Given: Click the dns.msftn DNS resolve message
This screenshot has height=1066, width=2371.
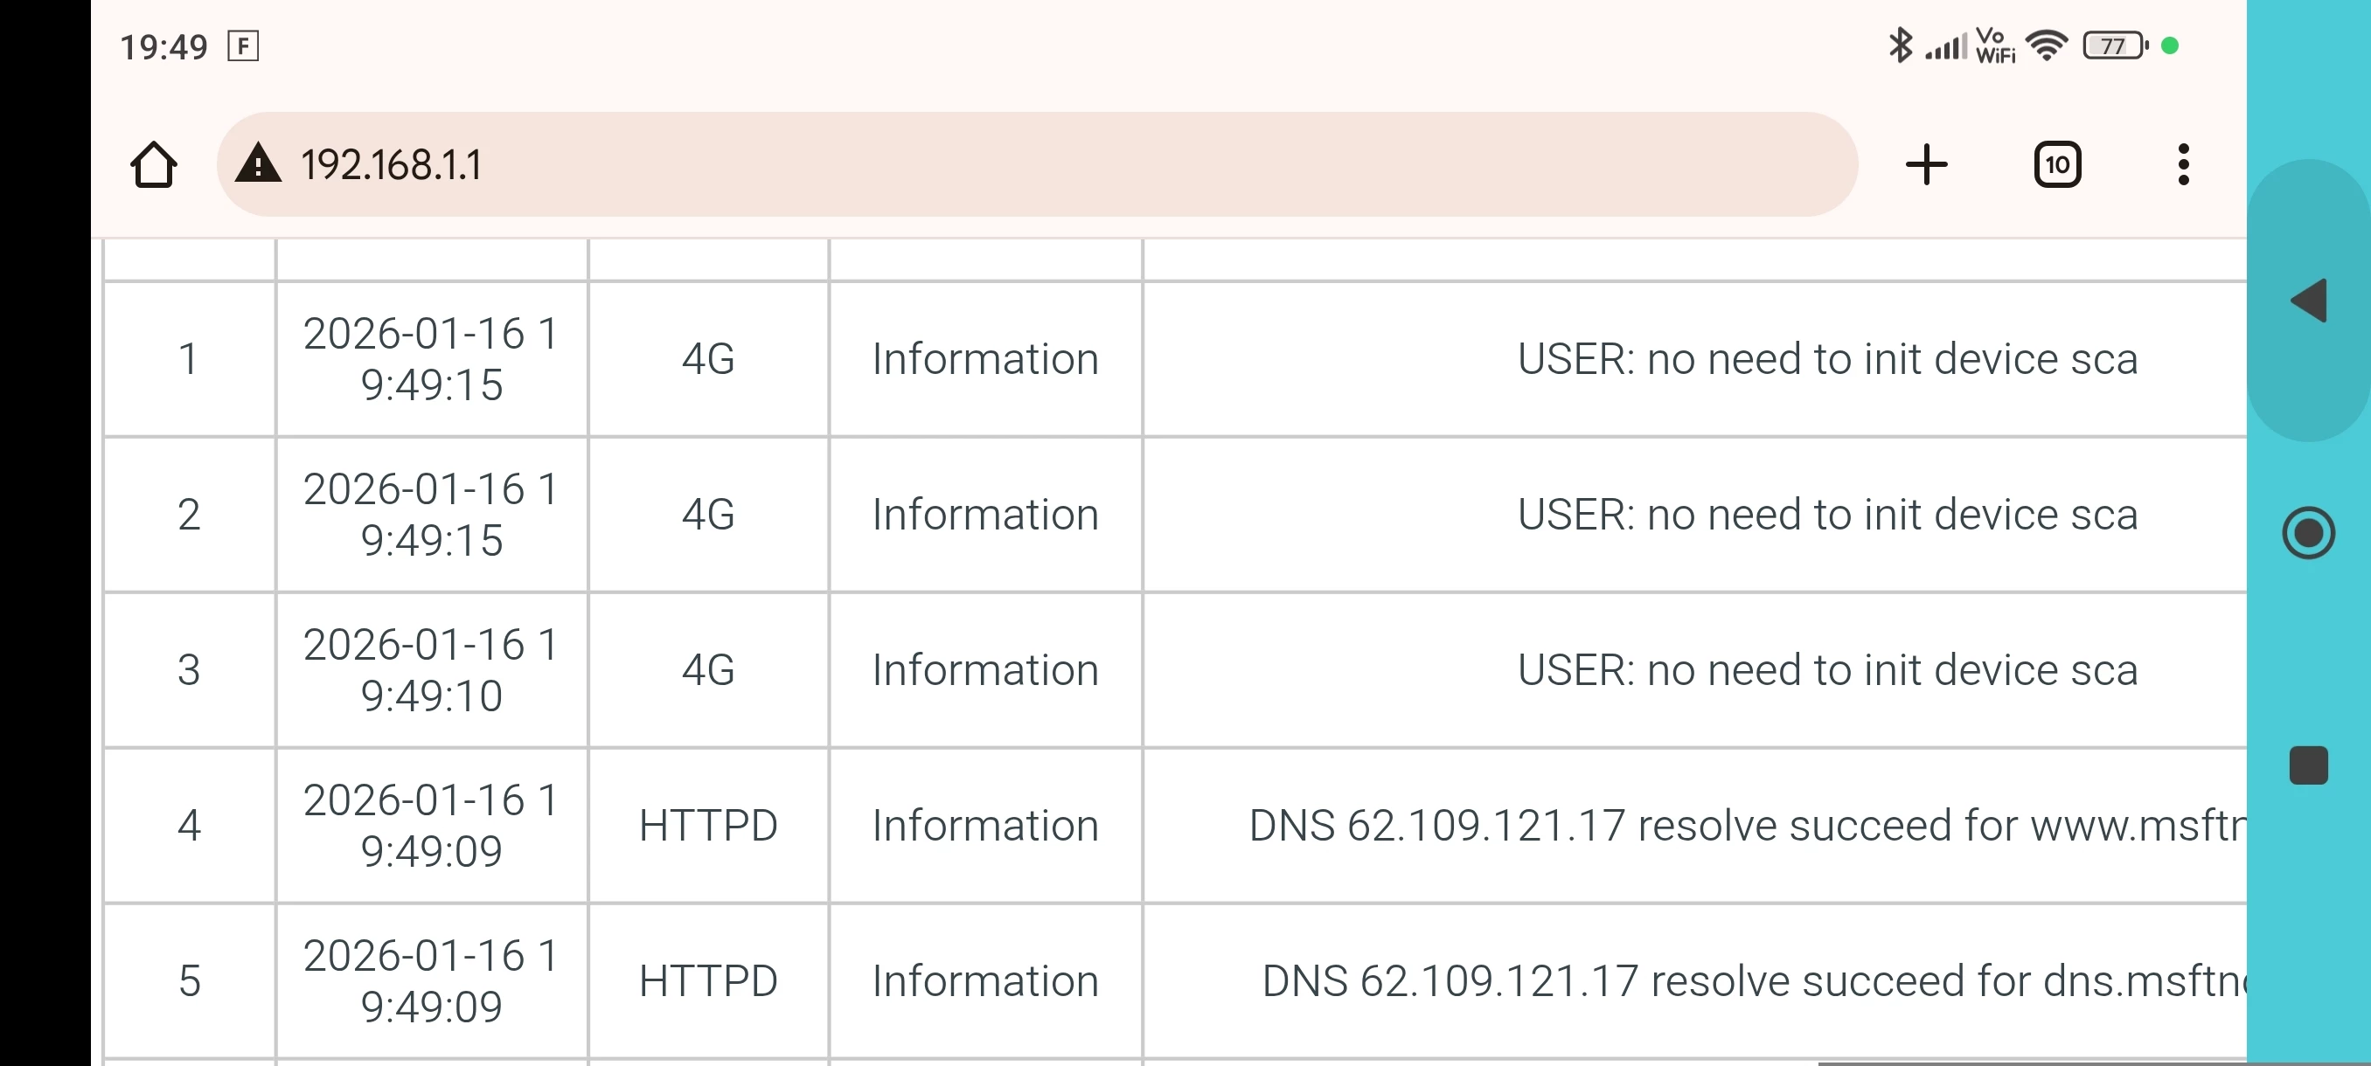Looking at the screenshot, I should 1754,980.
